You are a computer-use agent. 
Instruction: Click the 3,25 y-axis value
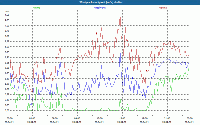point(7,41)
